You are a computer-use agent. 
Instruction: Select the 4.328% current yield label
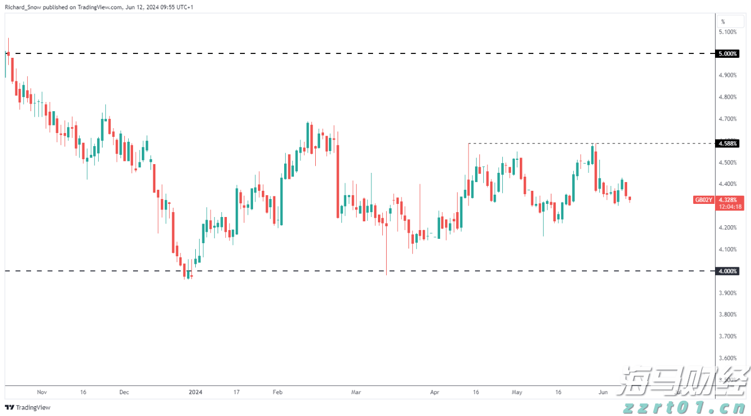coord(729,200)
